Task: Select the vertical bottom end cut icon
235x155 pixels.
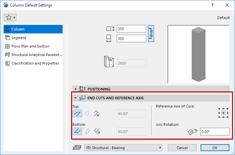Action: (87, 132)
